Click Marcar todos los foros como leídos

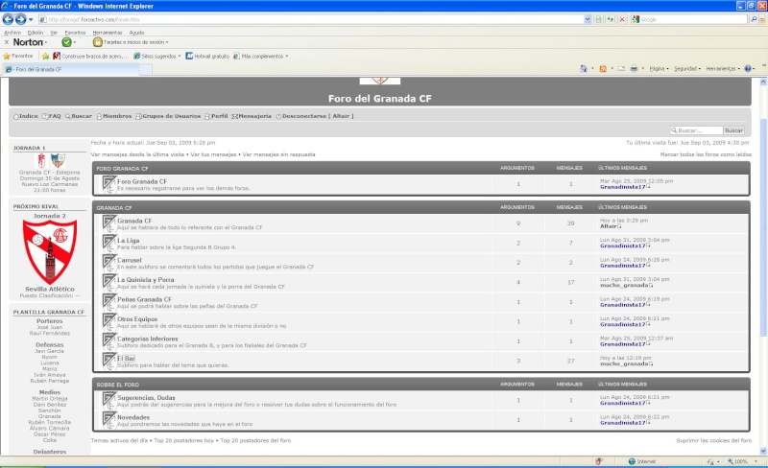pos(706,154)
